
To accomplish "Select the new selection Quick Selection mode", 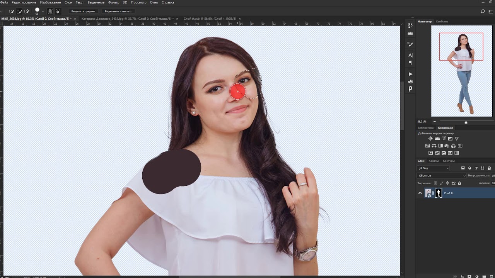I will click(12, 12).
